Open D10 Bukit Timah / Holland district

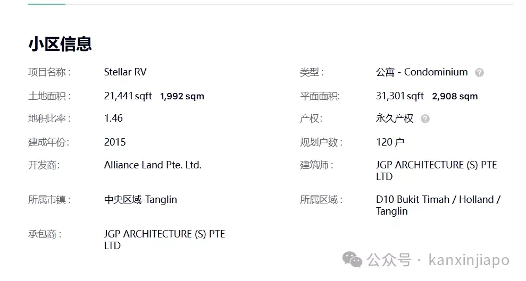click(x=438, y=205)
